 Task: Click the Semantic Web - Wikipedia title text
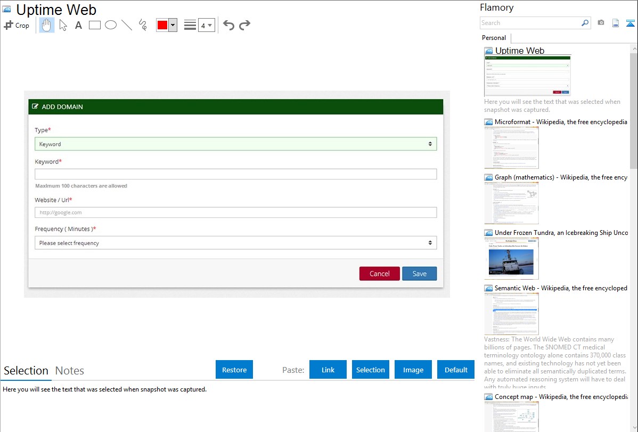point(561,288)
